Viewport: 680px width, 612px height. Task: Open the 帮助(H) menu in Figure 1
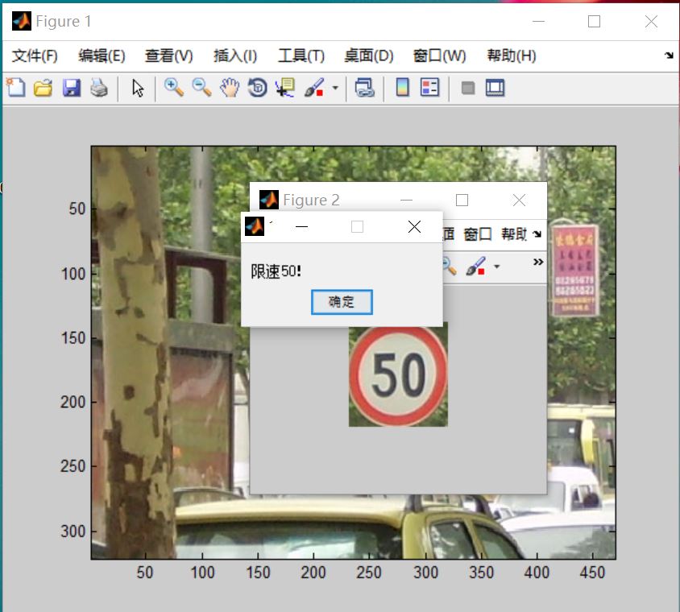pyautogui.click(x=512, y=56)
